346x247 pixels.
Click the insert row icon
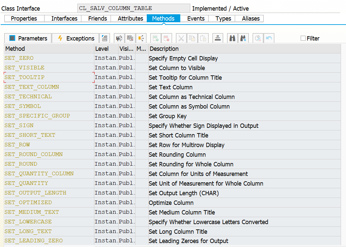(156, 38)
